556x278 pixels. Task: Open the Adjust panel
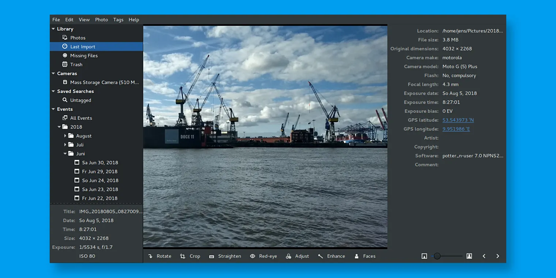coord(297,256)
